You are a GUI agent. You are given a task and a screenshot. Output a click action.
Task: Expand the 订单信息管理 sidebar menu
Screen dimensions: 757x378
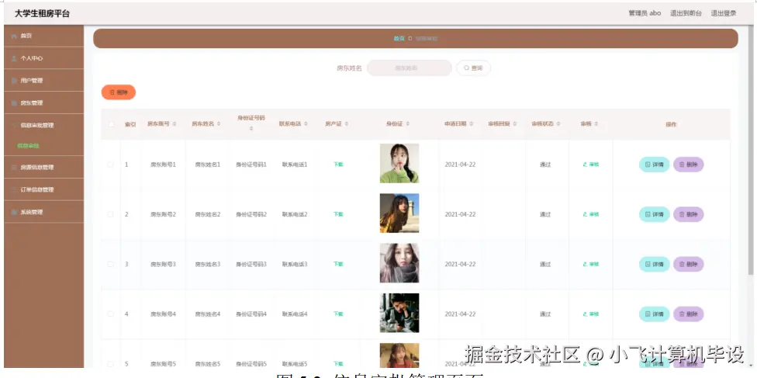[44, 189]
